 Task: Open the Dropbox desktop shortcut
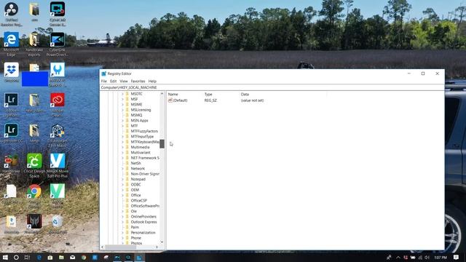[12, 70]
